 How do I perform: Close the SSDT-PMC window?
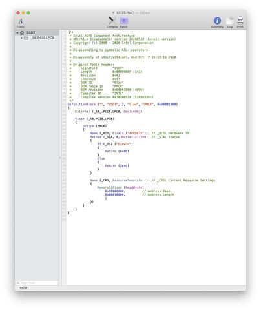coord(18,13)
